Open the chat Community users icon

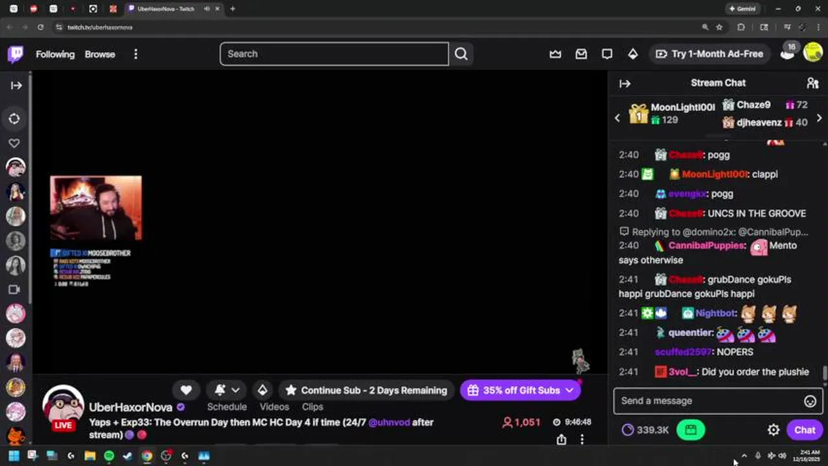coord(812,83)
